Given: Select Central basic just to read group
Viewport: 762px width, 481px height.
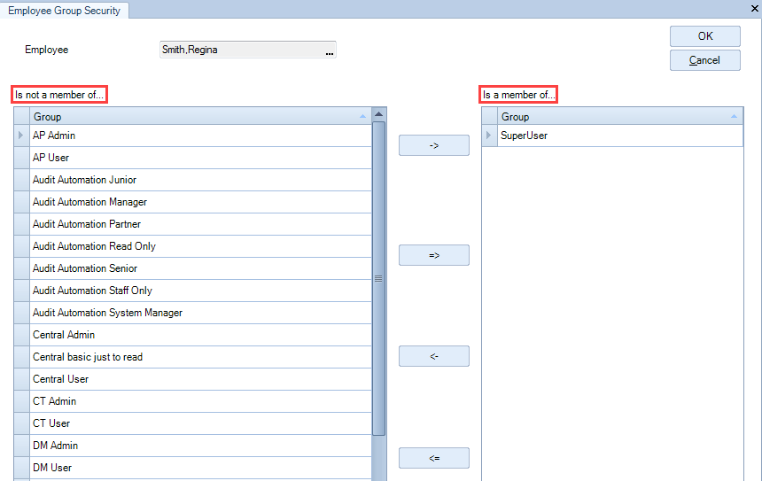Looking at the screenshot, I should (x=200, y=357).
